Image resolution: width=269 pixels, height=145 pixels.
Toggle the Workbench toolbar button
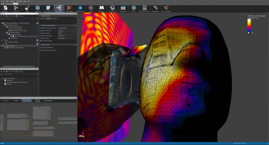[x=59, y=9]
